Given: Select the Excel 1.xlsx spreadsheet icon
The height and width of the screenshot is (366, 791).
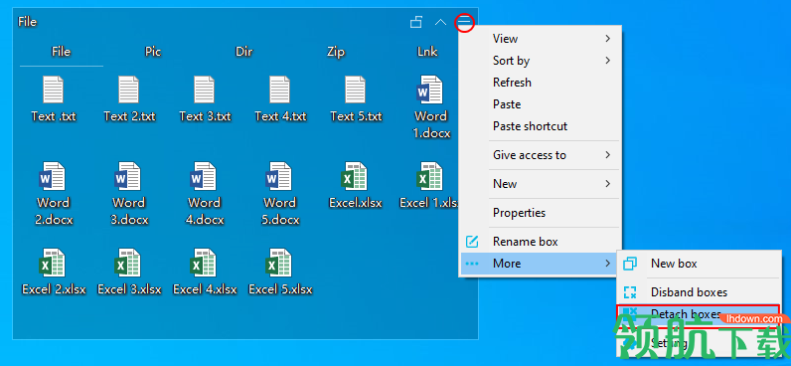Looking at the screenshot, I should tap(430, 176).
